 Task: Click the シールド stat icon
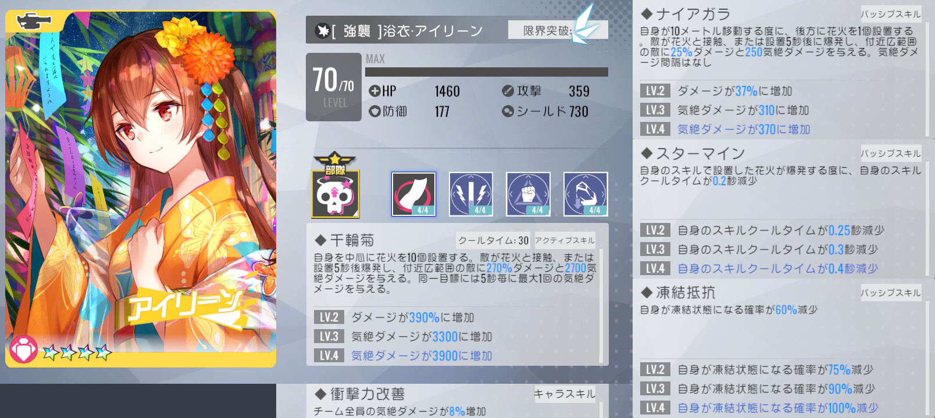click(x=508, y=111)
